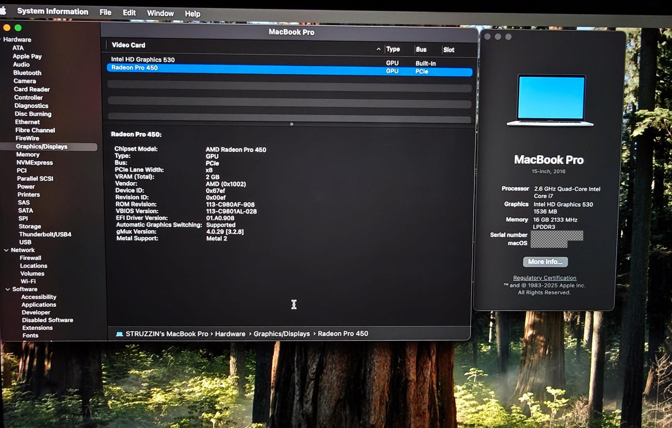Collapse the Network section chevron
This screenshot has width=672, height=428.
pyautogui.click(x=6, y=250)
